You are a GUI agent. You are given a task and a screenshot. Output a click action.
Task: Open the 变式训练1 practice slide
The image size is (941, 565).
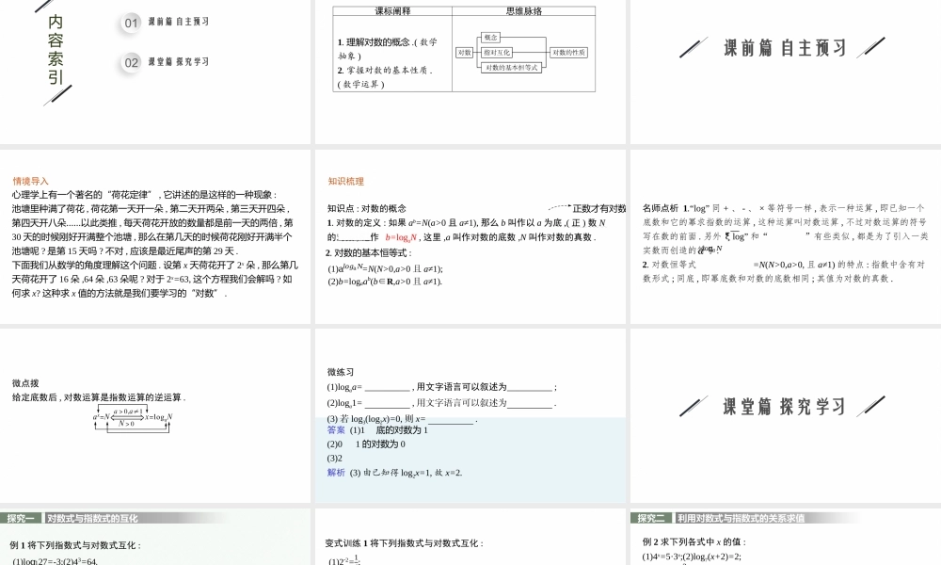[x=470, y=537]
